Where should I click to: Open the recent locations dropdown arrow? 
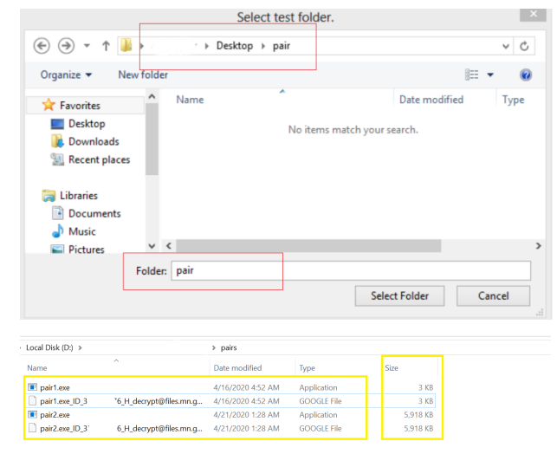[87, 46]
